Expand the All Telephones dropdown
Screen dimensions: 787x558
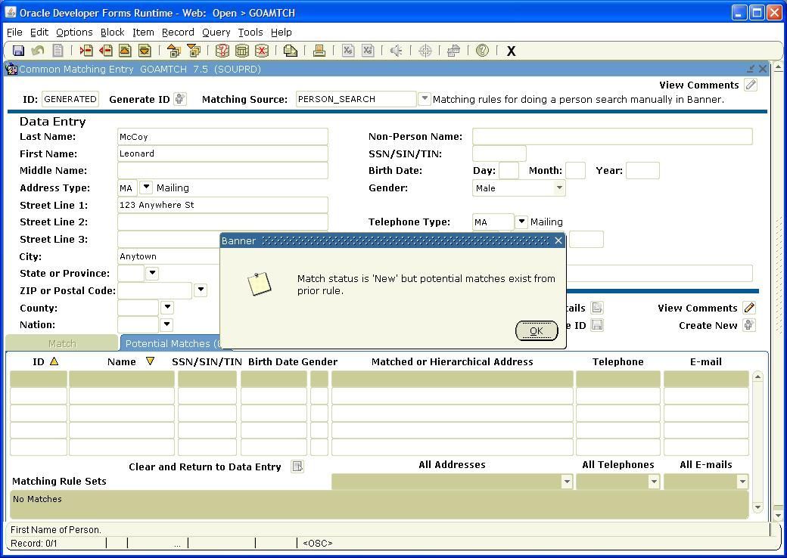pyautogui.click(x=654, y=482)
